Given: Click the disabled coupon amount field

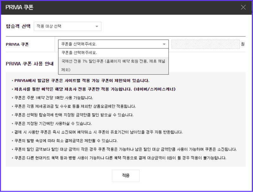Looking at the screenshot, I should tap(205, 44).
